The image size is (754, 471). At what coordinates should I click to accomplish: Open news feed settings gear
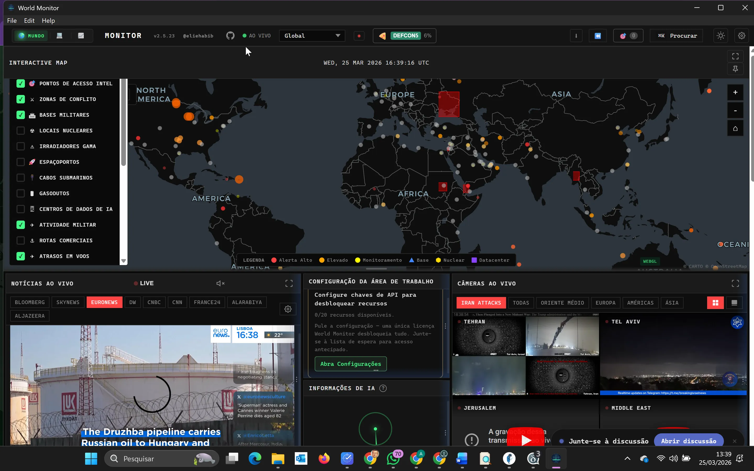click(x=287, y=309)
